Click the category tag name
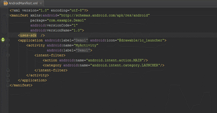Image resolution: width=217 pixels, height=113 pixels. (x=53, y=65)
